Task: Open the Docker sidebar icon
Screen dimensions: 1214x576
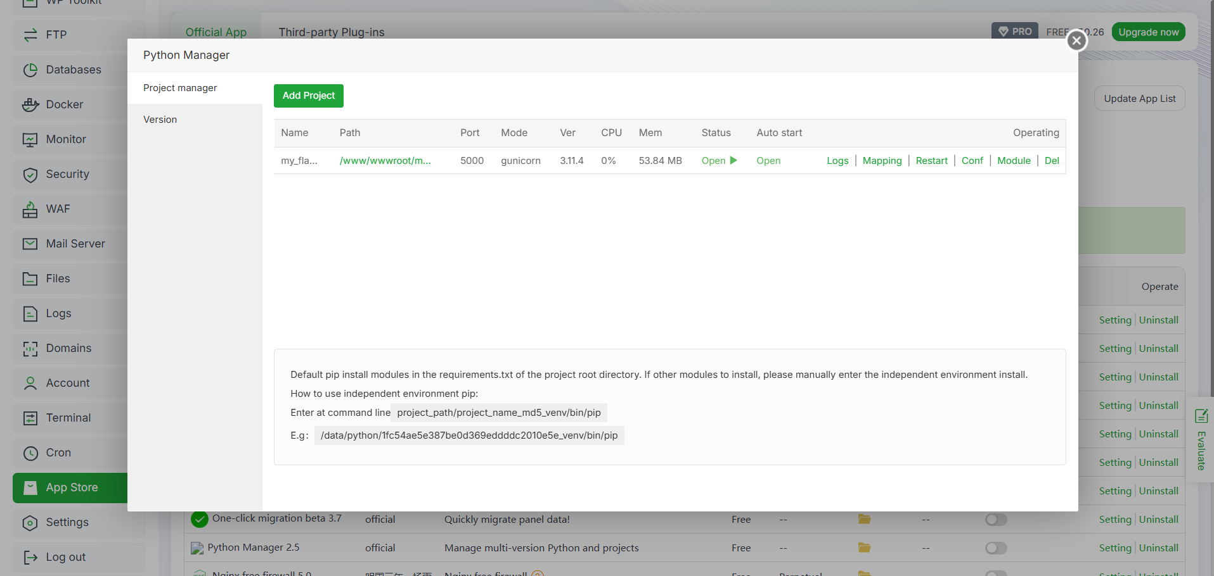Action: tap(30, 105)
